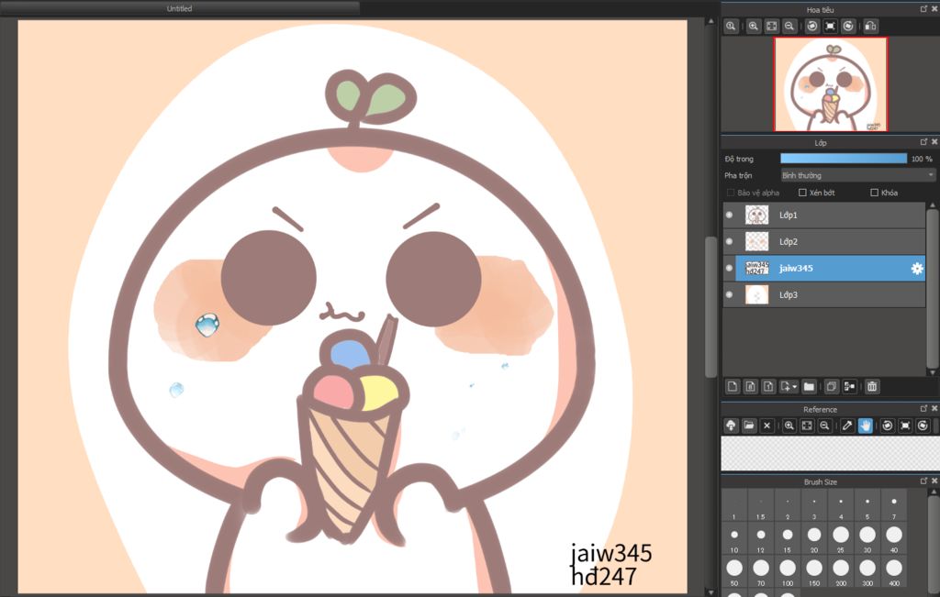Open the add-layer type dropdown arrow
This screenshot has width=940, height=597.
(x=795, y=387)
